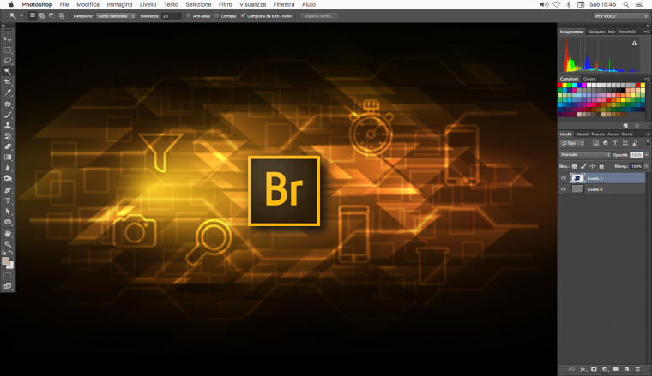Click Add to Selection mode button
The height and width of the screenshot is (376, 652).
(42, 15)
